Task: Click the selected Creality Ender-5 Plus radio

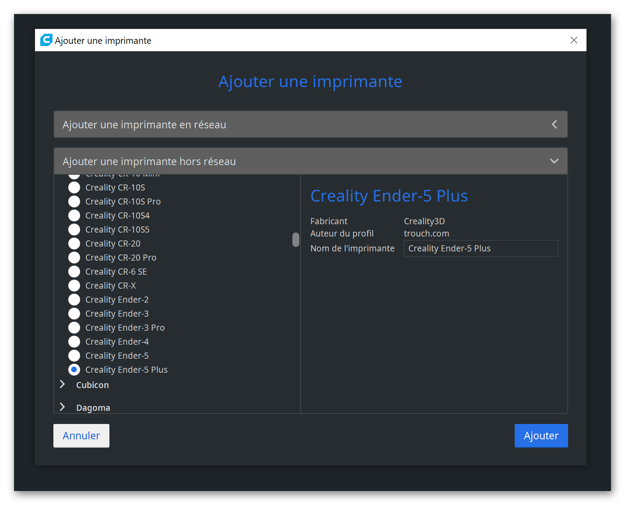Action: tap(74, 370)
